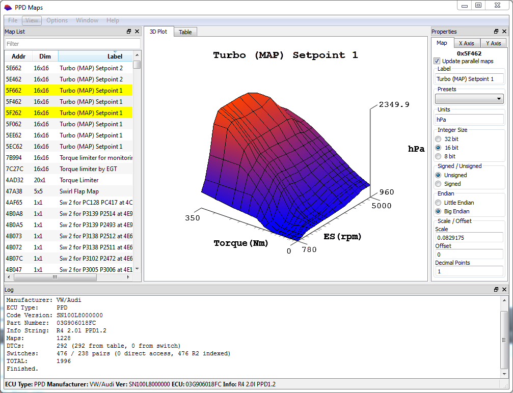Float the Map List panel
This screenshot has height=393, width=513.
(129, 32)
